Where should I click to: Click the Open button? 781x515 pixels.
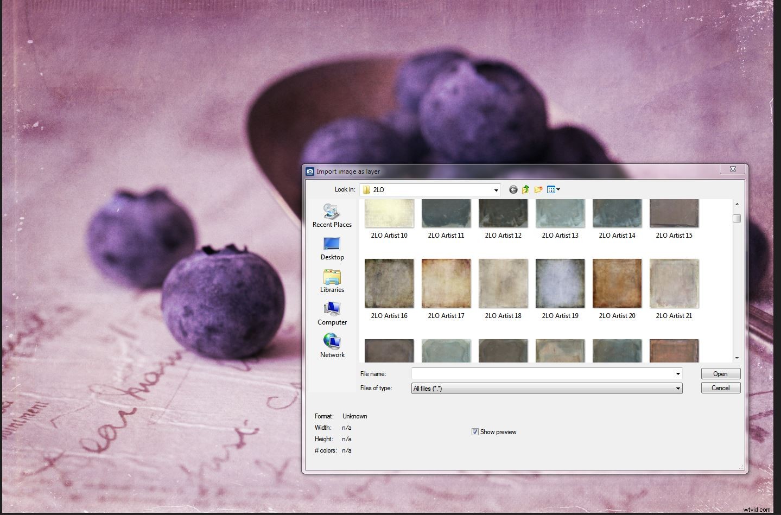point(720,373)
